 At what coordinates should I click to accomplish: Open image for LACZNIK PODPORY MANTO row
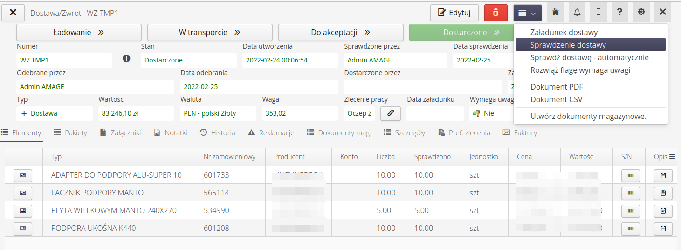pyautogui.click(x=23, y=193)
